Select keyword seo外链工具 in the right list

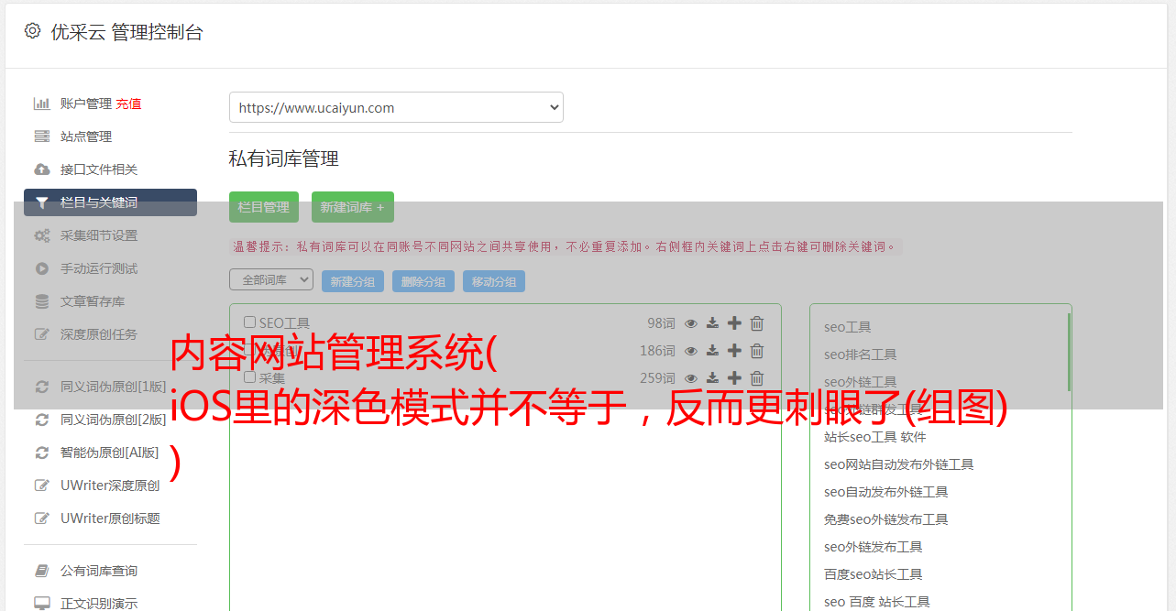click(860, 382)
